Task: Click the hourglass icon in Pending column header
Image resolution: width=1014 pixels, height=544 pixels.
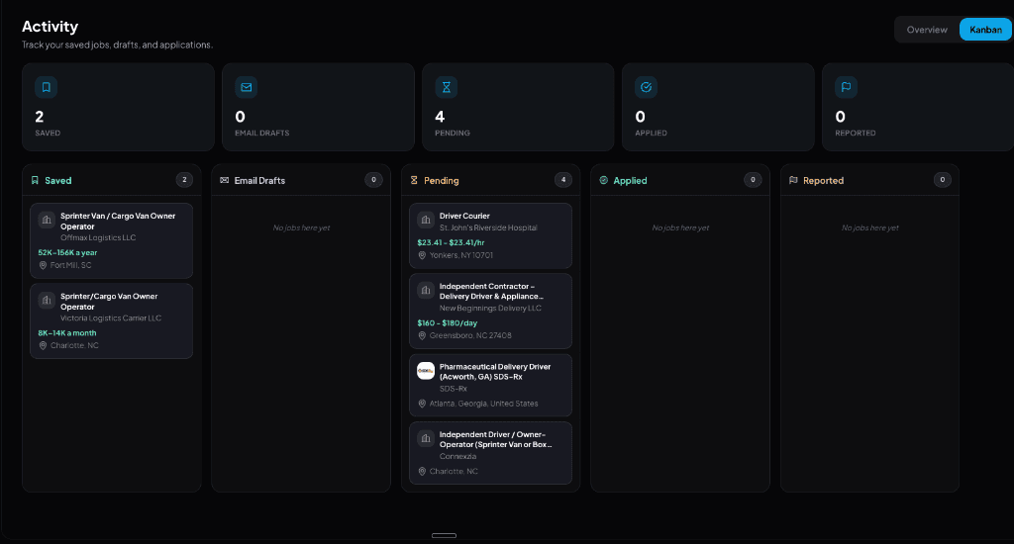Action: tap(414, 180)
